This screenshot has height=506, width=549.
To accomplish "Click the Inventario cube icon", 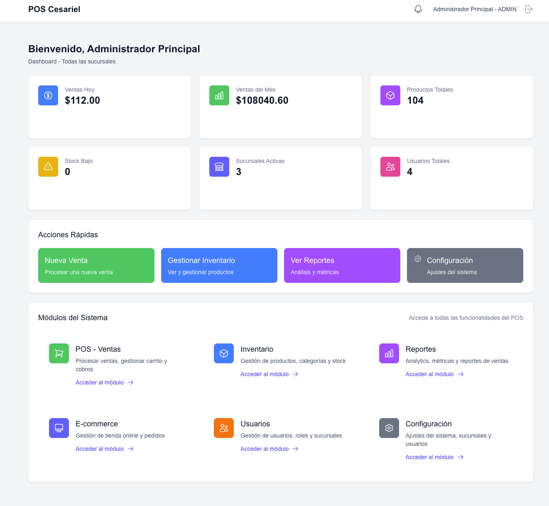I will [x=223, y=353].
